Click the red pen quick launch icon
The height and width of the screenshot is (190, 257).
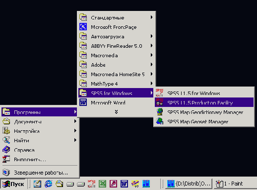(x=113, y=184)
